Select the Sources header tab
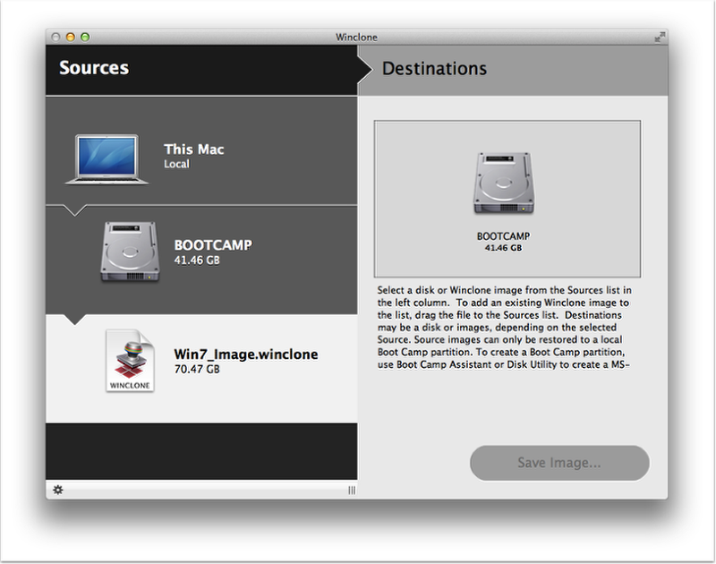 [94, 68]
